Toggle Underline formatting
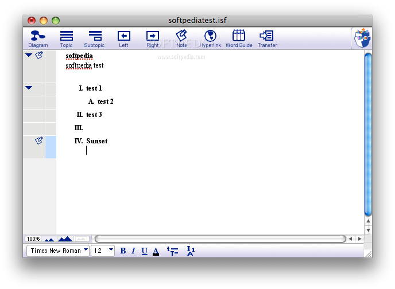The height and width of the screenshot is (289, 395). coord(144,251)
